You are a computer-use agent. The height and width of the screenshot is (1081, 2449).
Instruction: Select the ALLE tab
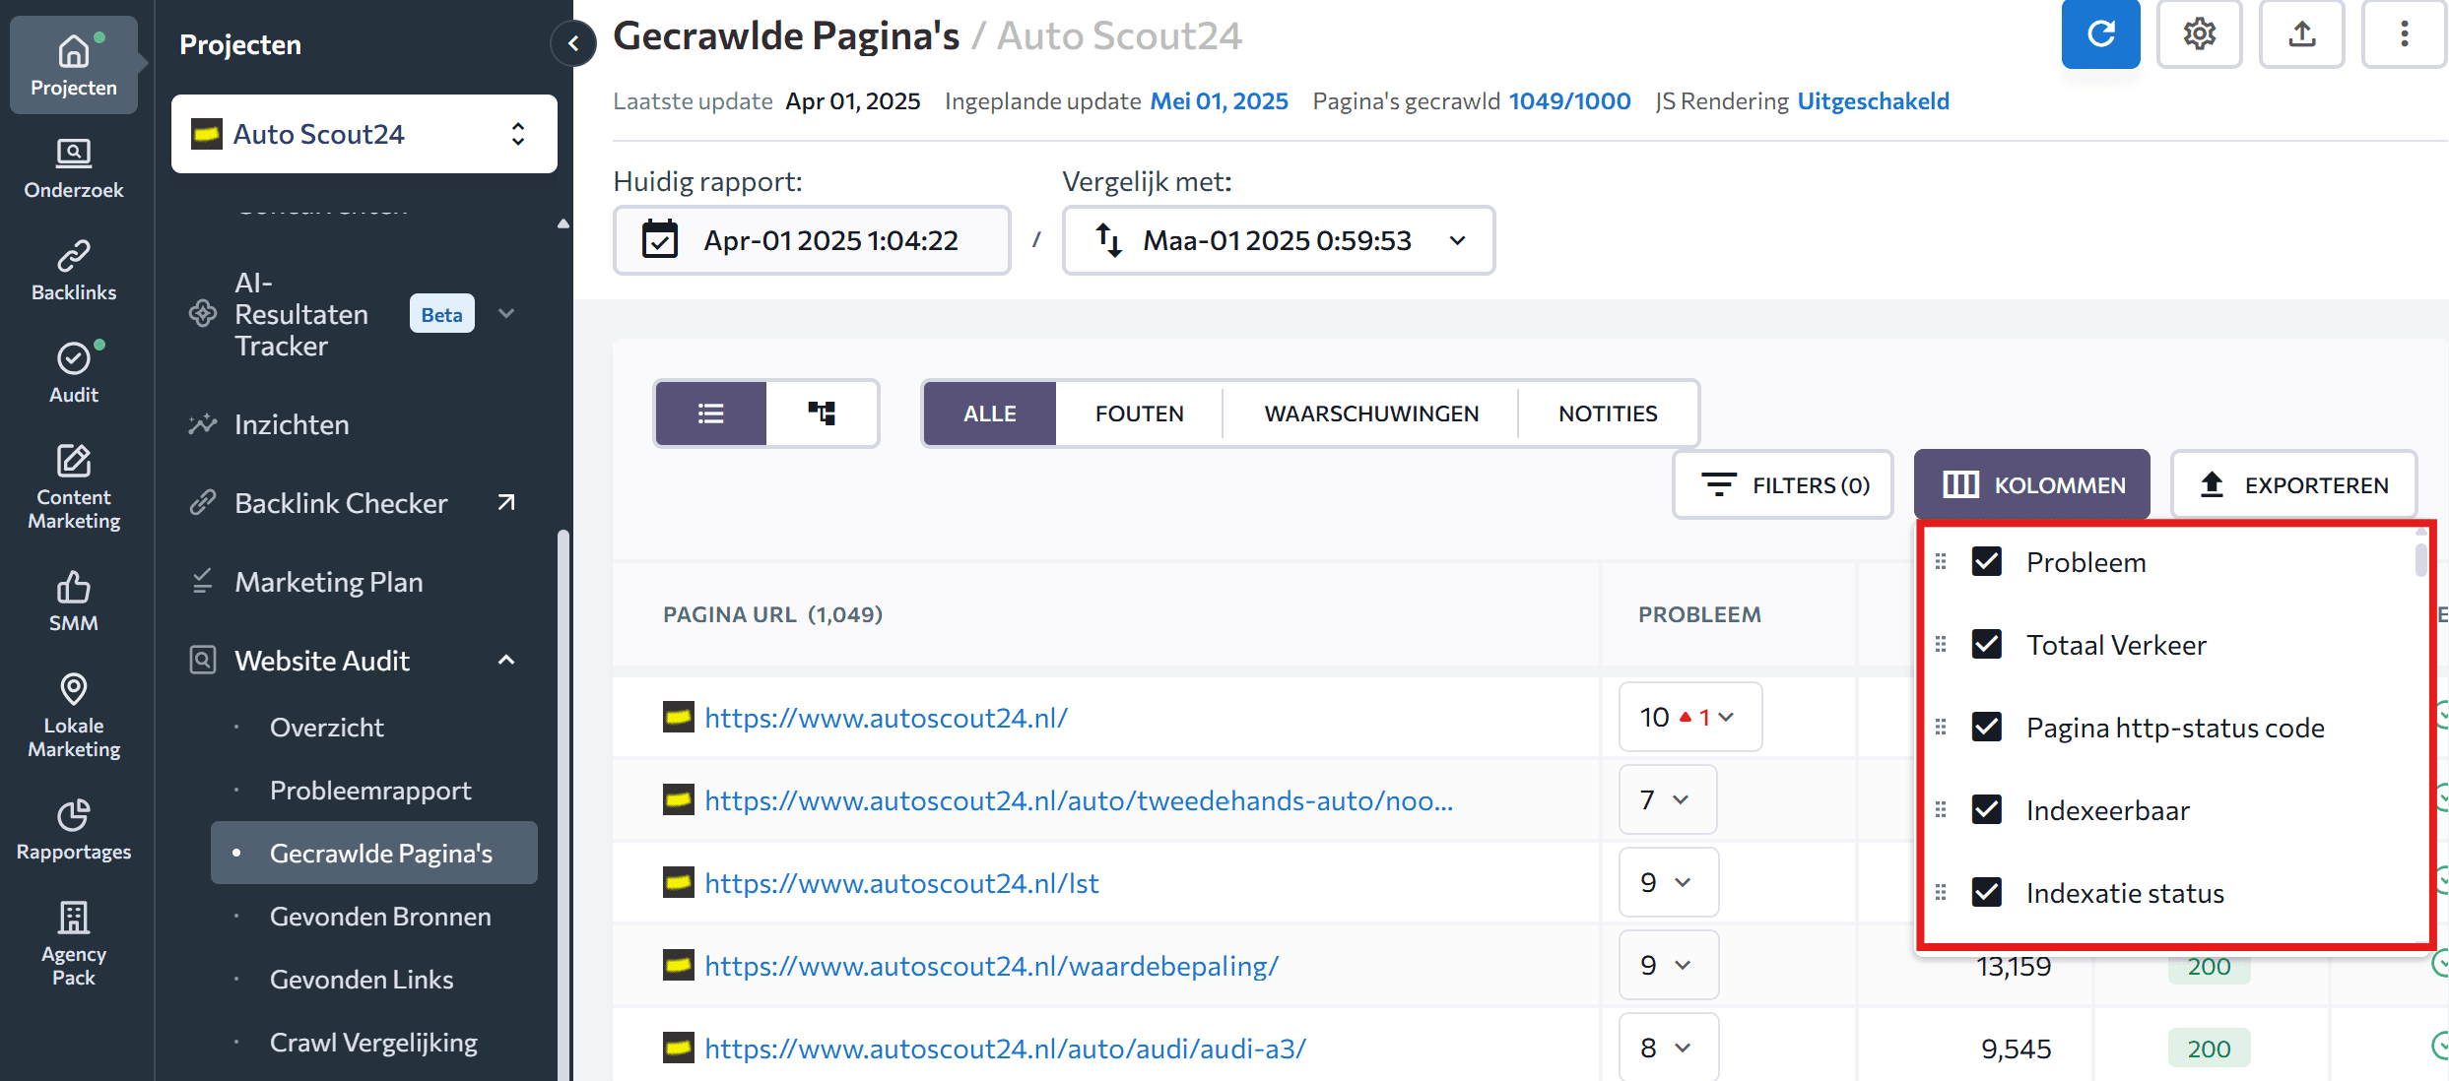tap(989, 413)
